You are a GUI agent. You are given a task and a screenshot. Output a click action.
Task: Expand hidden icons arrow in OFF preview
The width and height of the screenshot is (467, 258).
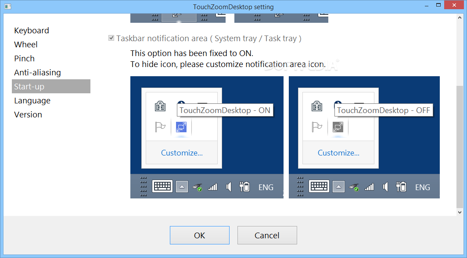coord(339,187)
